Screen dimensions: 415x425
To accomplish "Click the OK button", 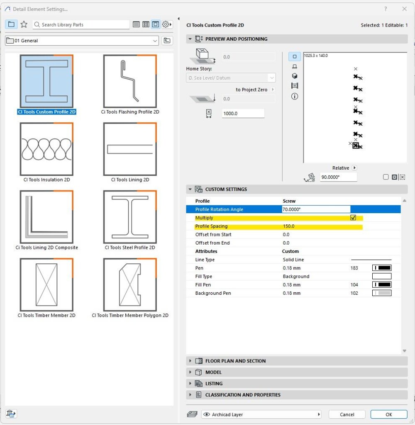I will (388, 415).
